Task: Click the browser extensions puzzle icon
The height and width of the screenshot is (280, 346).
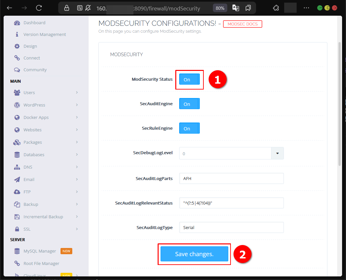Action: tap(276, 8)
